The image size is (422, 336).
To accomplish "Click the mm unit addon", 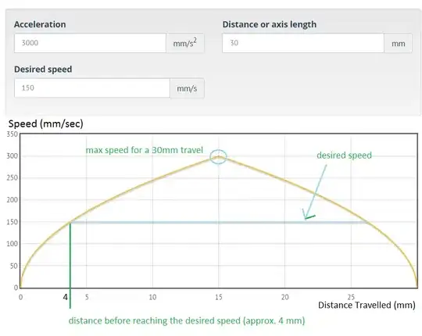I will click(x=398, y=43).
